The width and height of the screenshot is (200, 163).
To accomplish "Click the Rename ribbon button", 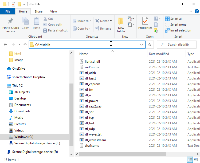I will tap(103, 29).
